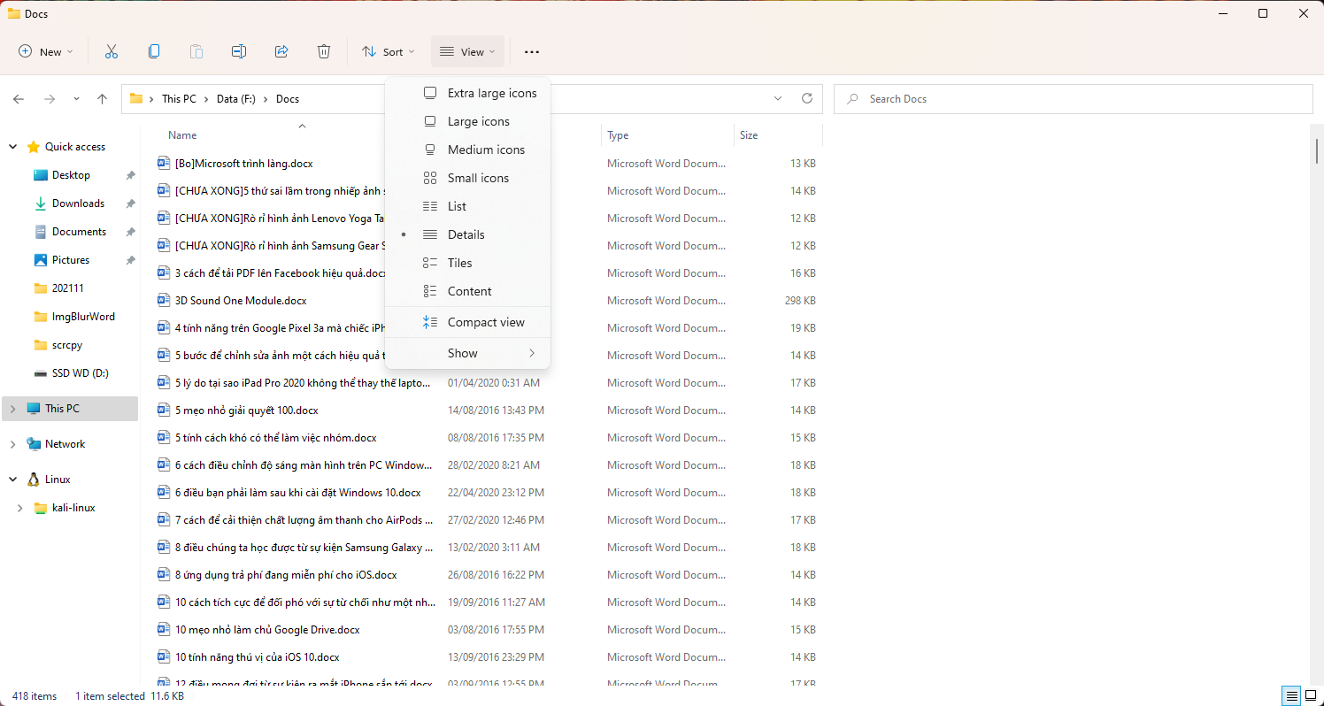This screenshot has height=706, width=1324.
Task: Go forward with the right arrow
Action: tap(50, 99)
